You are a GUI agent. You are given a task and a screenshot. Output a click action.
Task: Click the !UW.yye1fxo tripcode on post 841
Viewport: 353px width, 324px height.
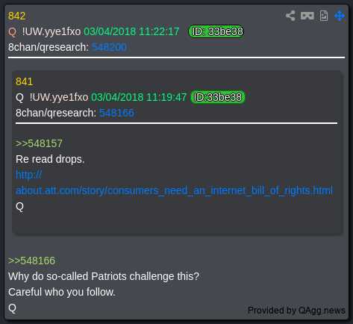[x=59, y=97]
